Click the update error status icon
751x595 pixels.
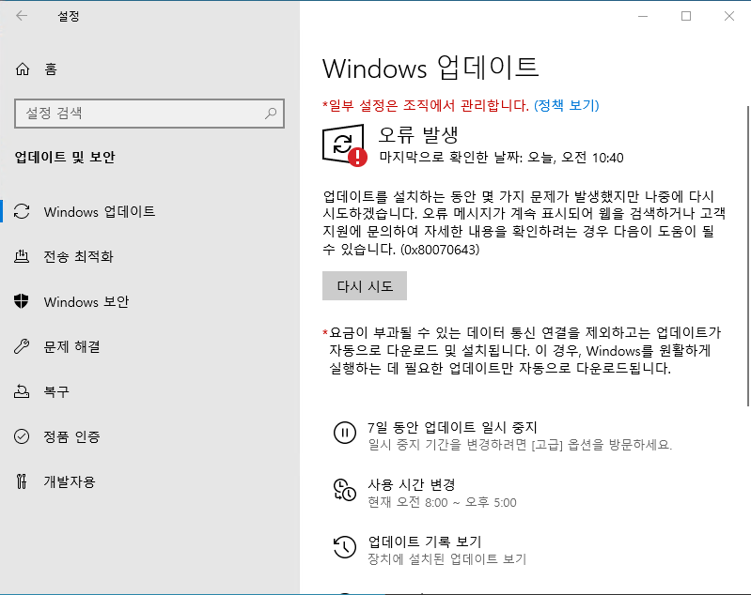[345, 145]
